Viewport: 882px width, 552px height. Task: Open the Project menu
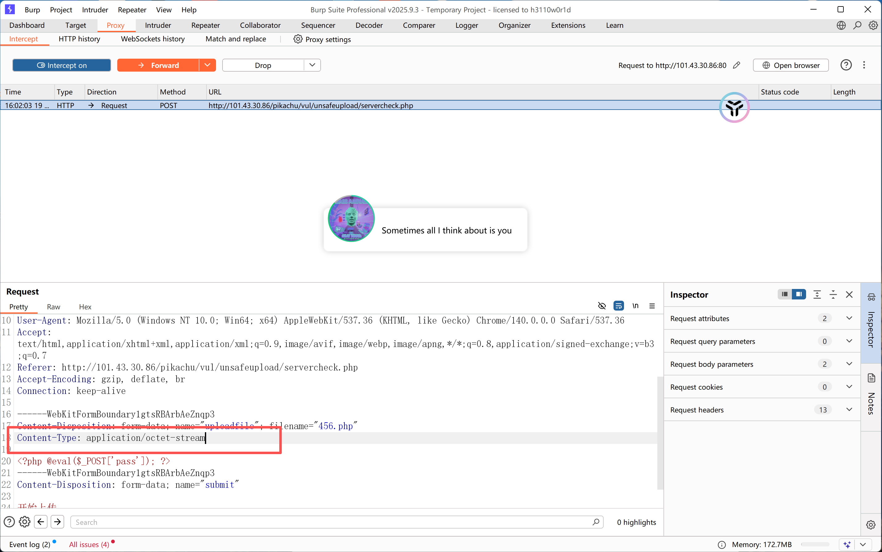61,10
